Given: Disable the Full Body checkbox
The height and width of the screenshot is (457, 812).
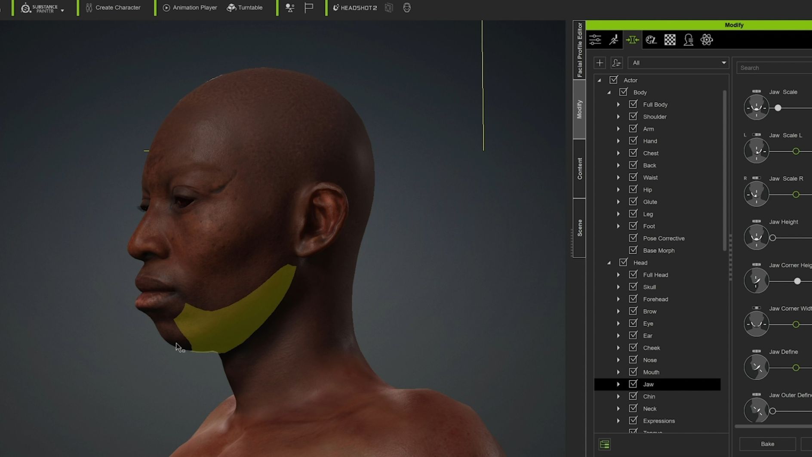Looking at the screenshot, I should (x=633, y=104).
